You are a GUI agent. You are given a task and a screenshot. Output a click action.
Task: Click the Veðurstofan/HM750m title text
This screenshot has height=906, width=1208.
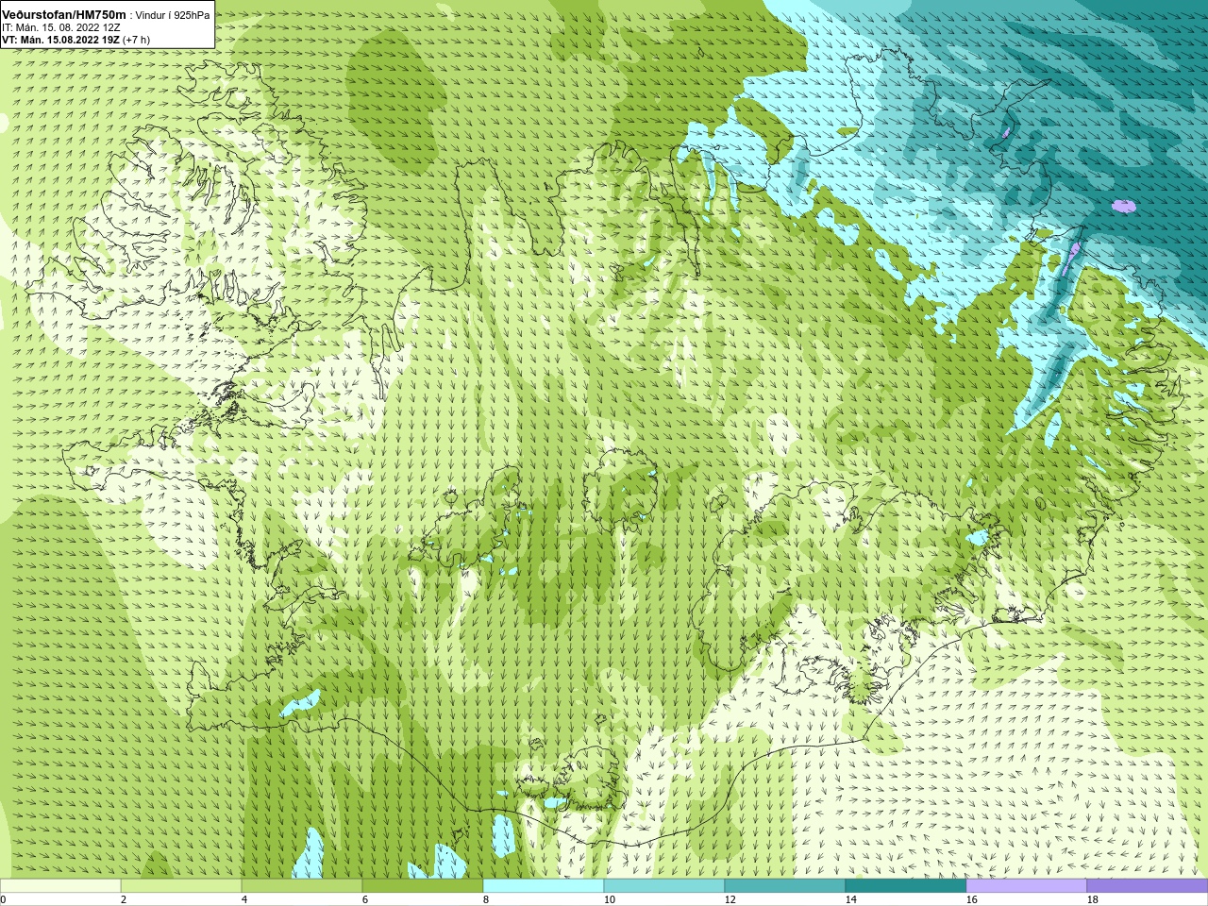(63, 15)
